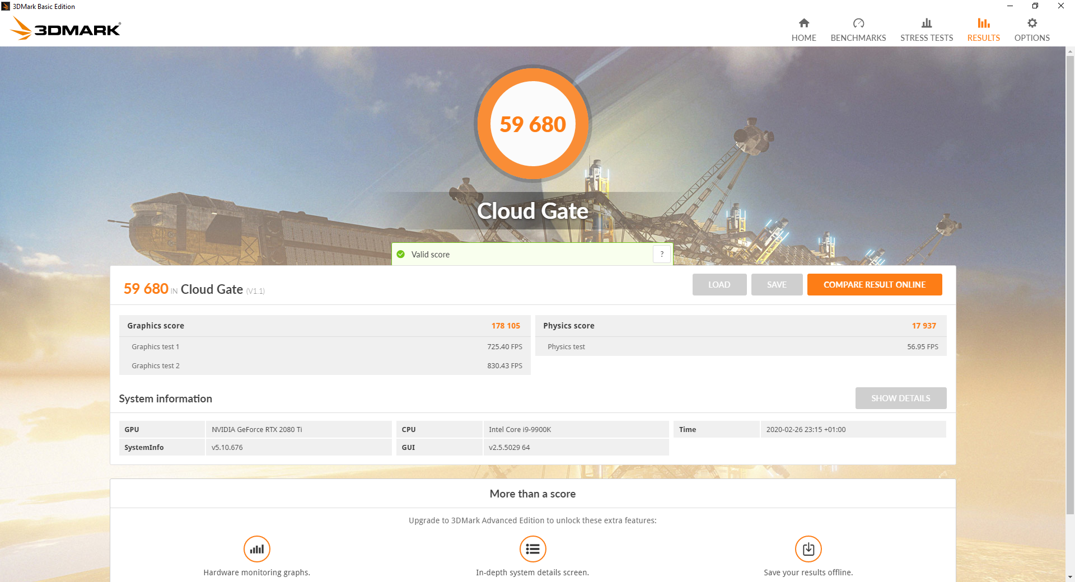Switch to the STRESS TESTS tab label
This screenshot has width=1075, height=582.
pos(927,38)
